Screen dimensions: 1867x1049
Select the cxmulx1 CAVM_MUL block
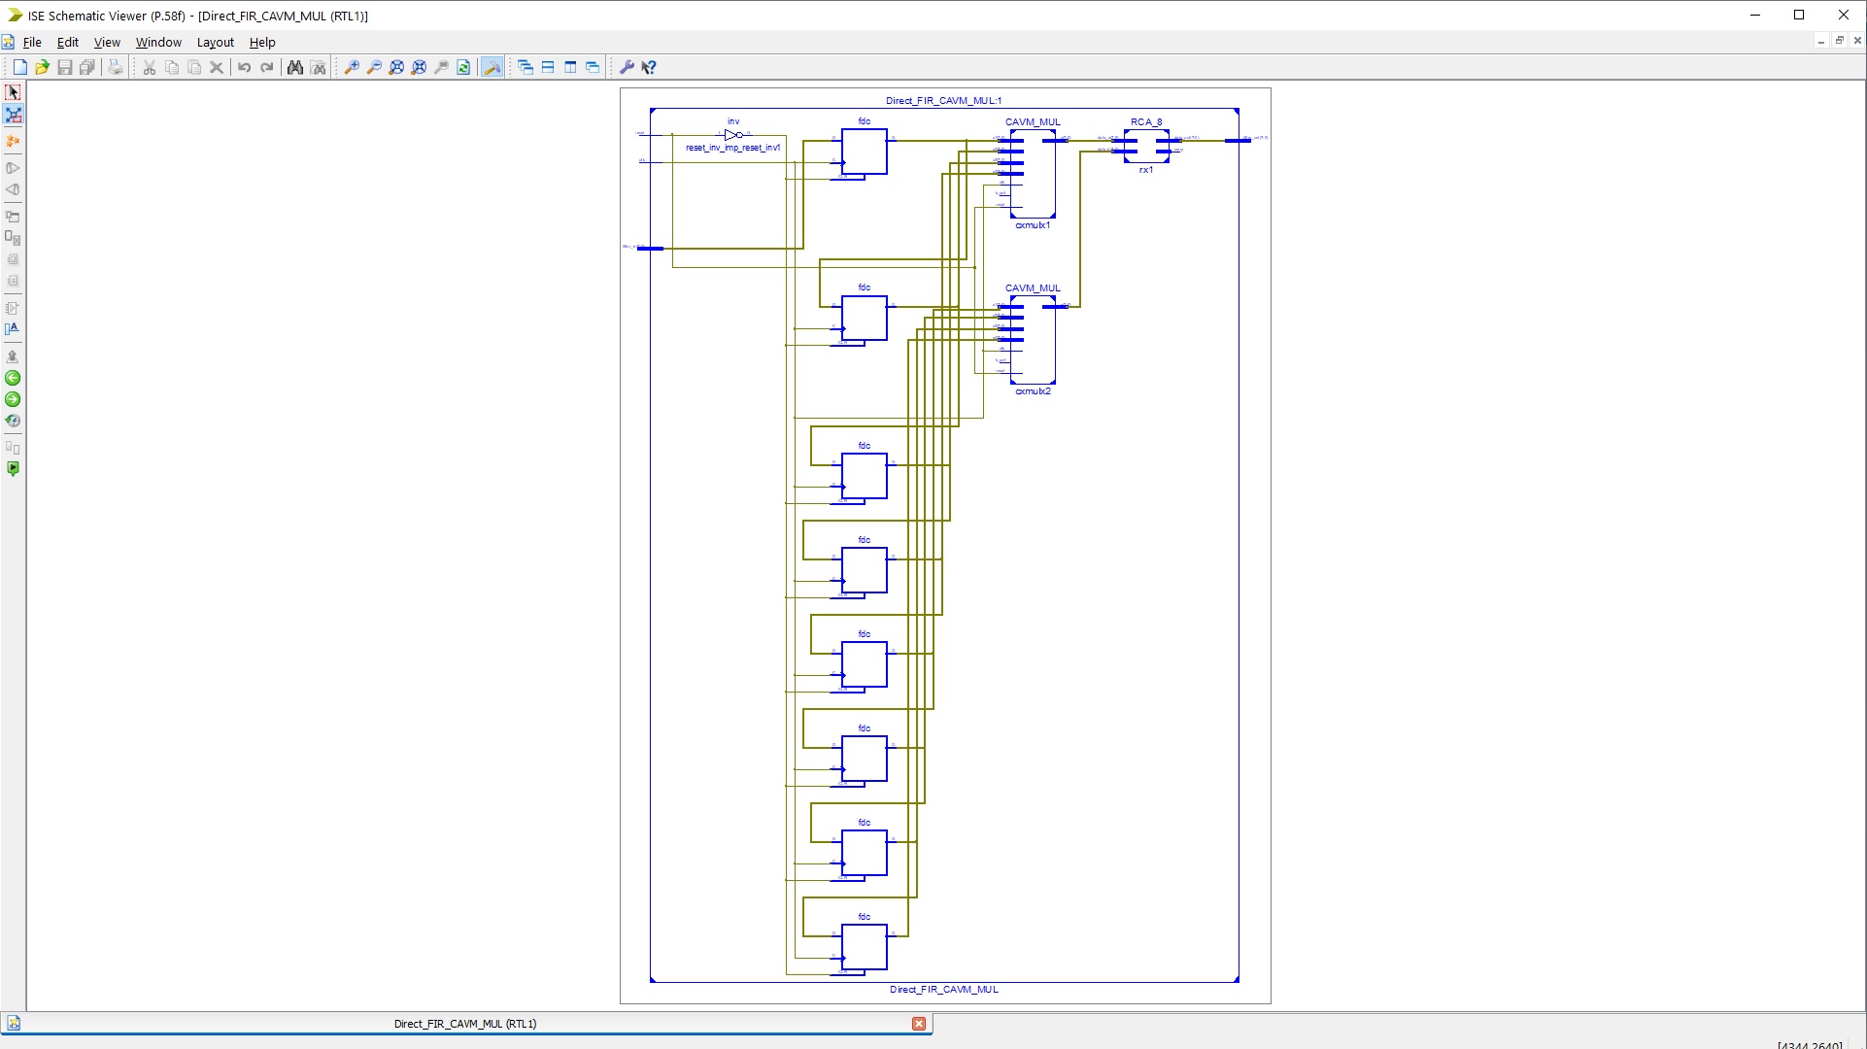click(x=1033, y=174)
